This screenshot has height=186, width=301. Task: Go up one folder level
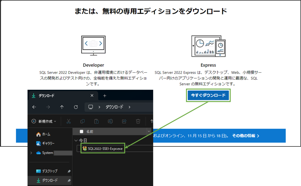pos(62,107)
